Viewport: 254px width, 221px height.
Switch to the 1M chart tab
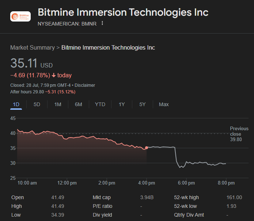tap(58, 104)
